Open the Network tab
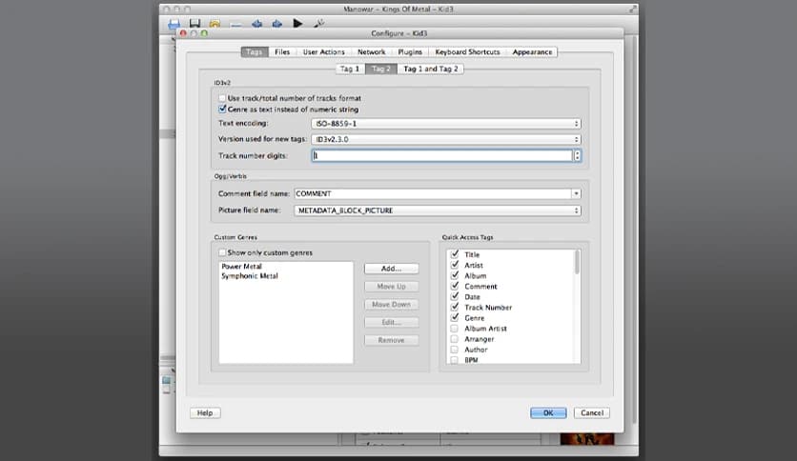Viewport: 797px width, 461px height. tap(372, 51)
